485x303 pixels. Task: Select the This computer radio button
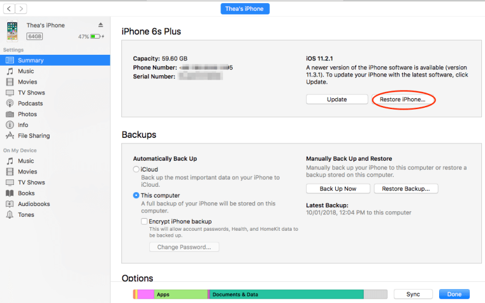136,196
